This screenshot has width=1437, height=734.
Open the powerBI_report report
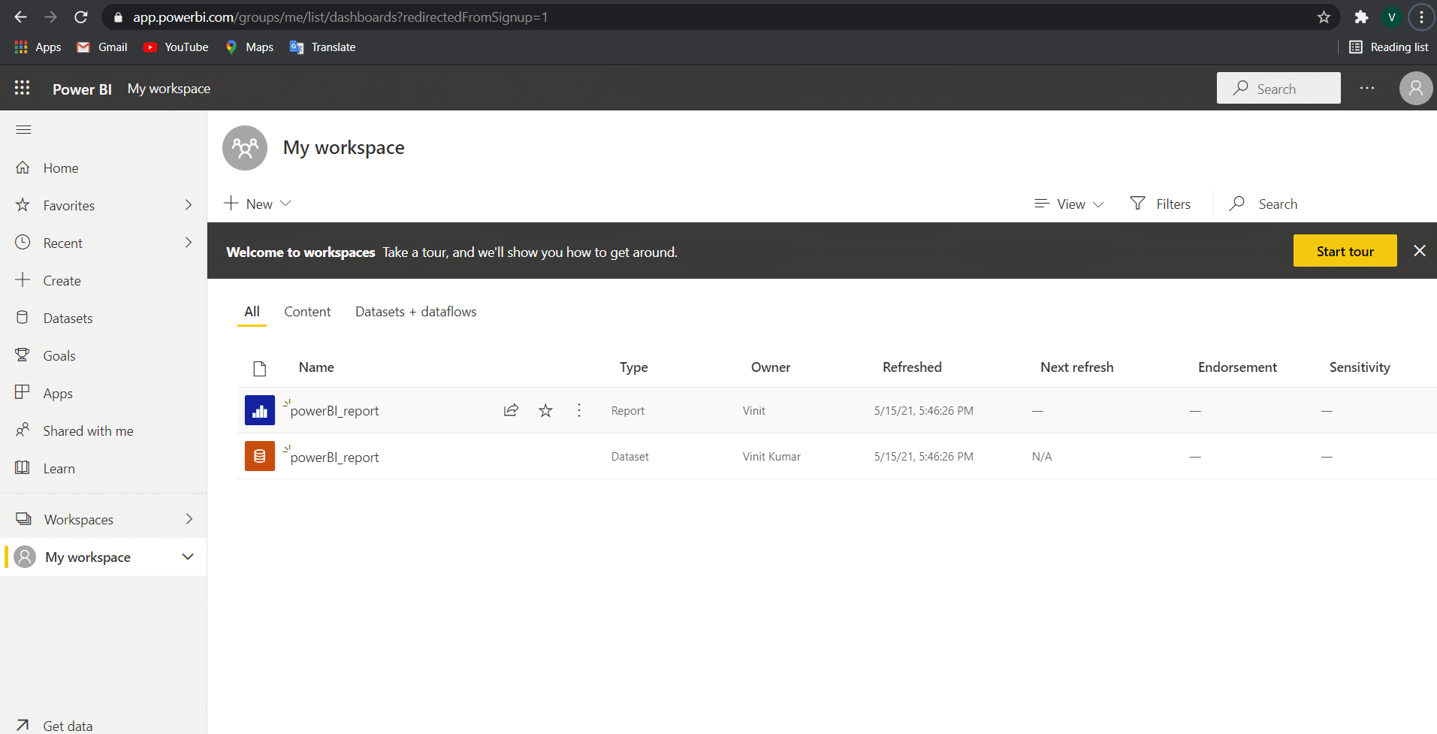coord(334,411)
